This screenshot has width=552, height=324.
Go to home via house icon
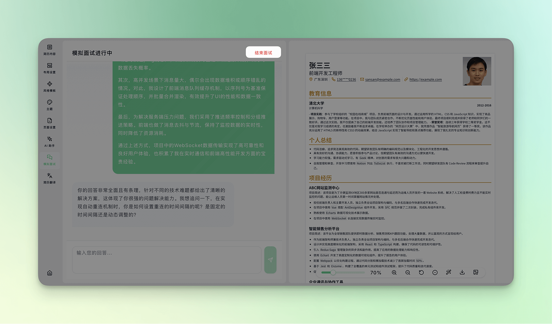pyautogui.click(x=50, y=273)
